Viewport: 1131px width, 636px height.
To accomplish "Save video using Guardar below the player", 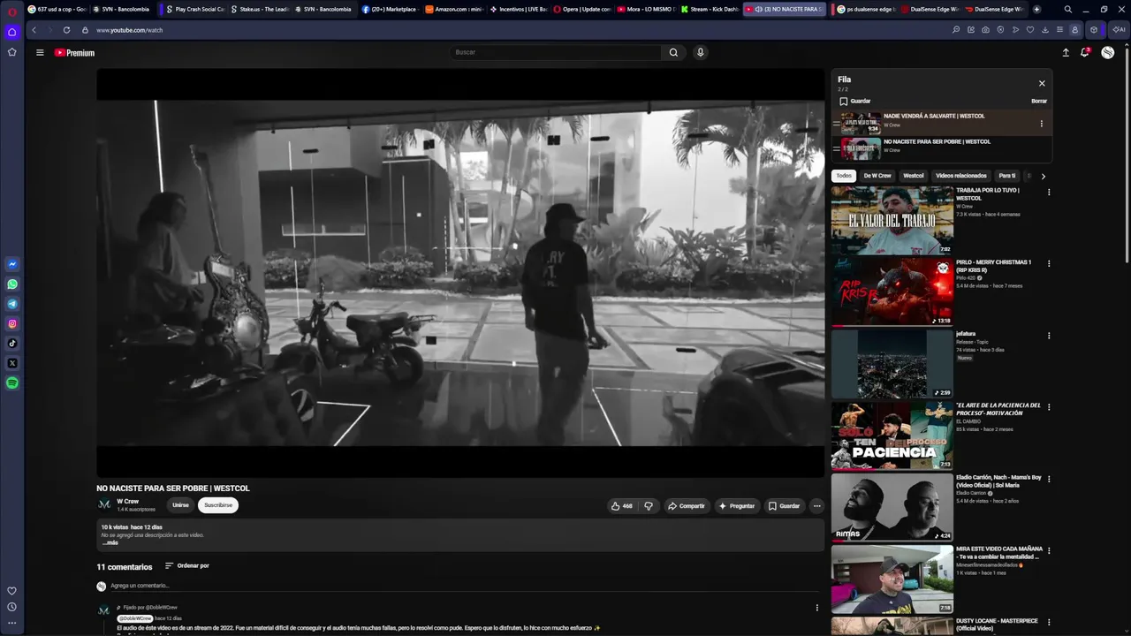I will coord(784,506).
